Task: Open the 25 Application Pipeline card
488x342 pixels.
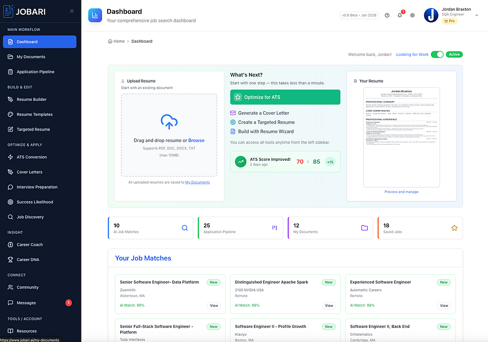Action: pos(240,228)
